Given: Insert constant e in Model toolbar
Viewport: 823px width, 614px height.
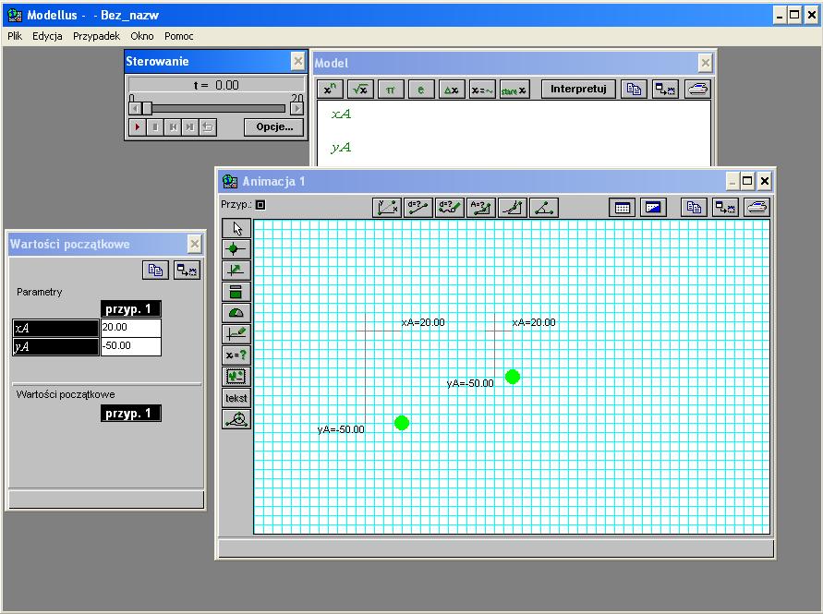Looking at the screenshot, I should click(421, 90).
